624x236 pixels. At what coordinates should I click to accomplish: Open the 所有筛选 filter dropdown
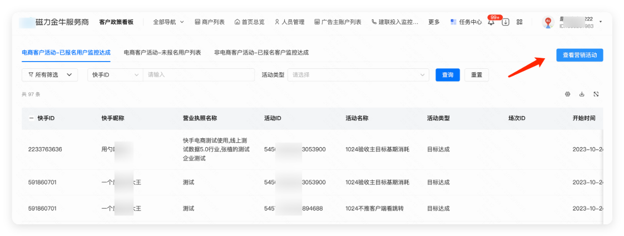coord(49,75)
